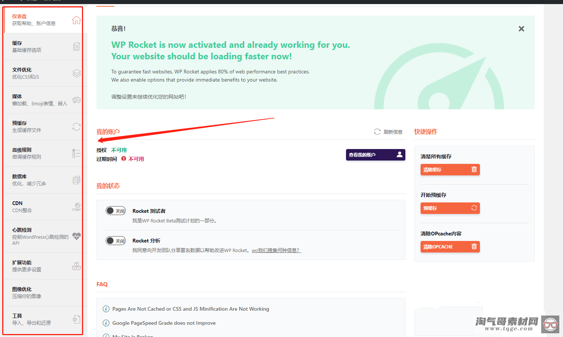Click the cubes icon beside 扩展功能
The image size is (563, 337).
(76, 266)
